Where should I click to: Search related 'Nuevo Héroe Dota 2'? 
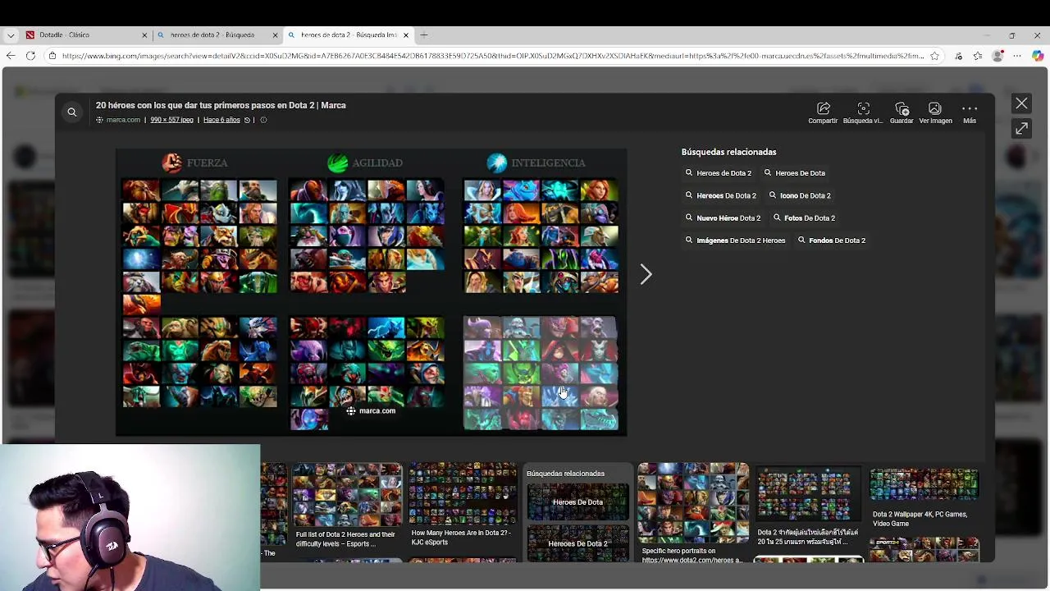(x=724, y=218)
